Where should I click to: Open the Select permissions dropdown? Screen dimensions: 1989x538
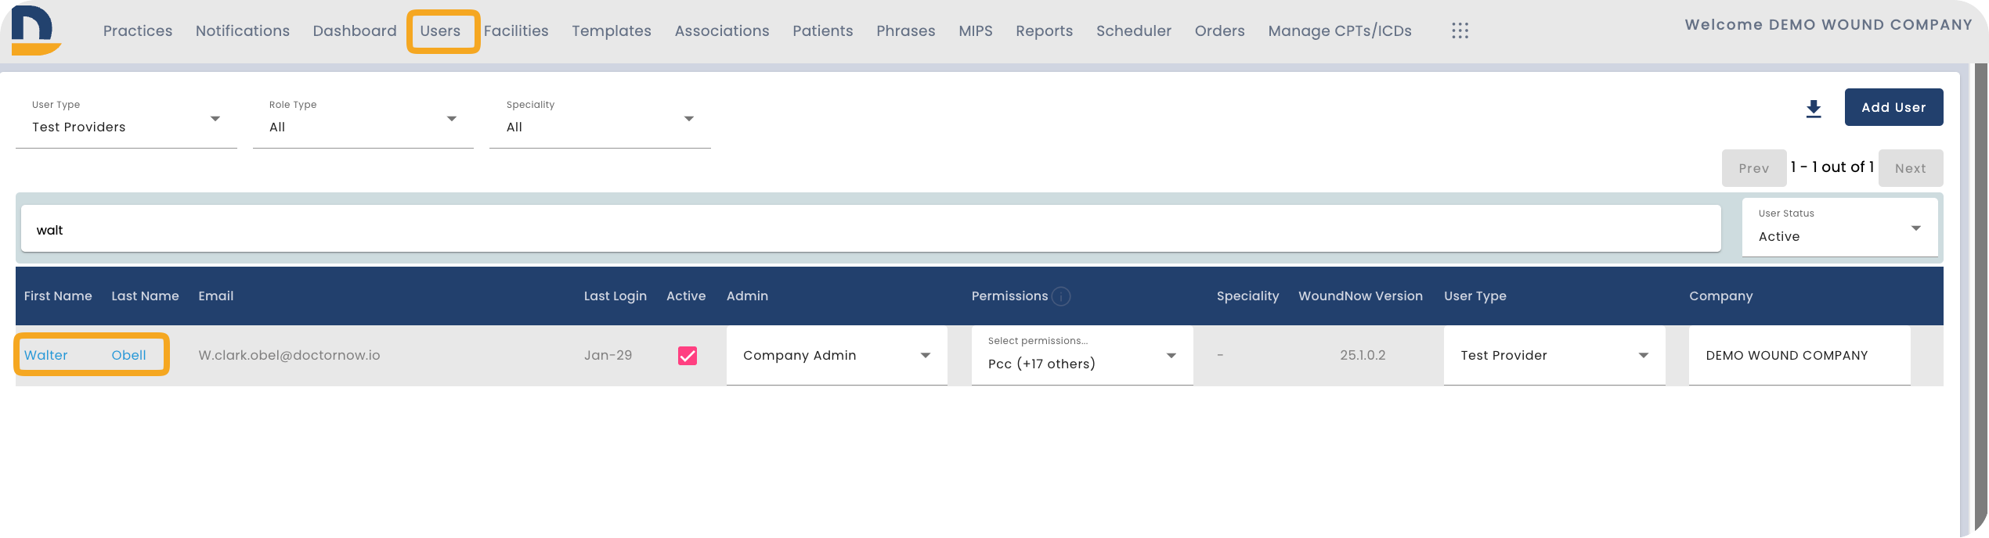(x=1082, y=355)
